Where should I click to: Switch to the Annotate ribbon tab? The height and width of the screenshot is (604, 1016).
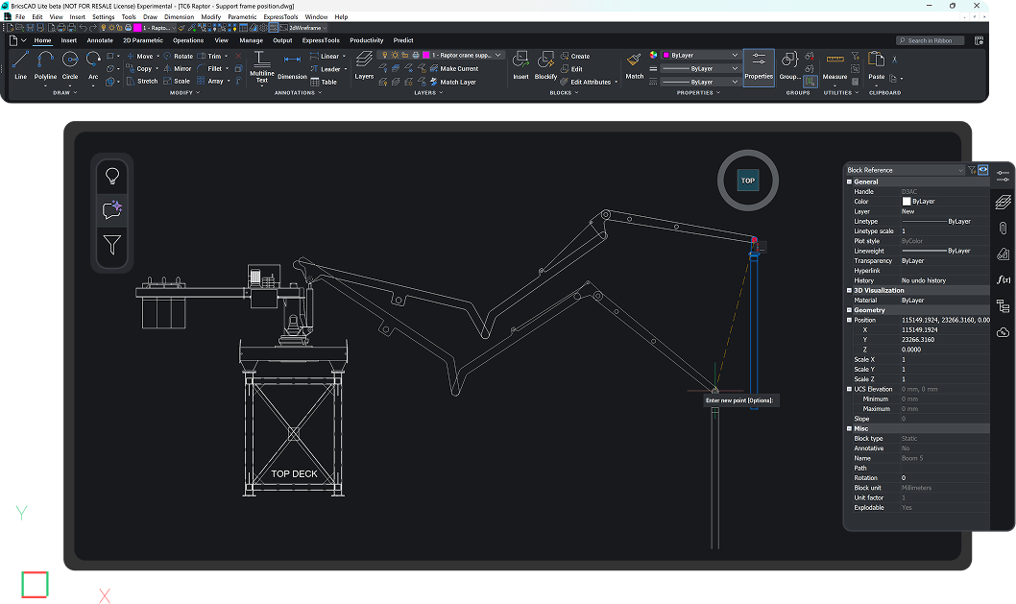click(100, 40)
